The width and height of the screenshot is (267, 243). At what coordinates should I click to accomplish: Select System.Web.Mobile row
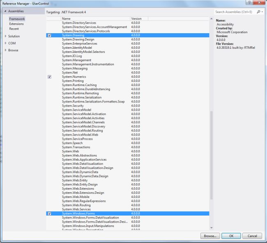pyautogui.click(x=127, y=197)
